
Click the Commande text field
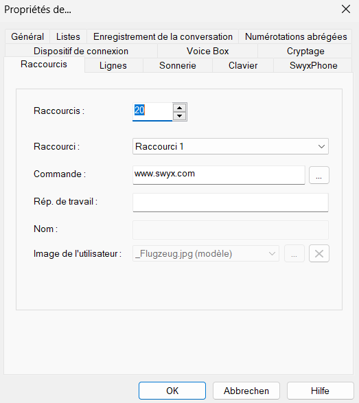[219, 175]
